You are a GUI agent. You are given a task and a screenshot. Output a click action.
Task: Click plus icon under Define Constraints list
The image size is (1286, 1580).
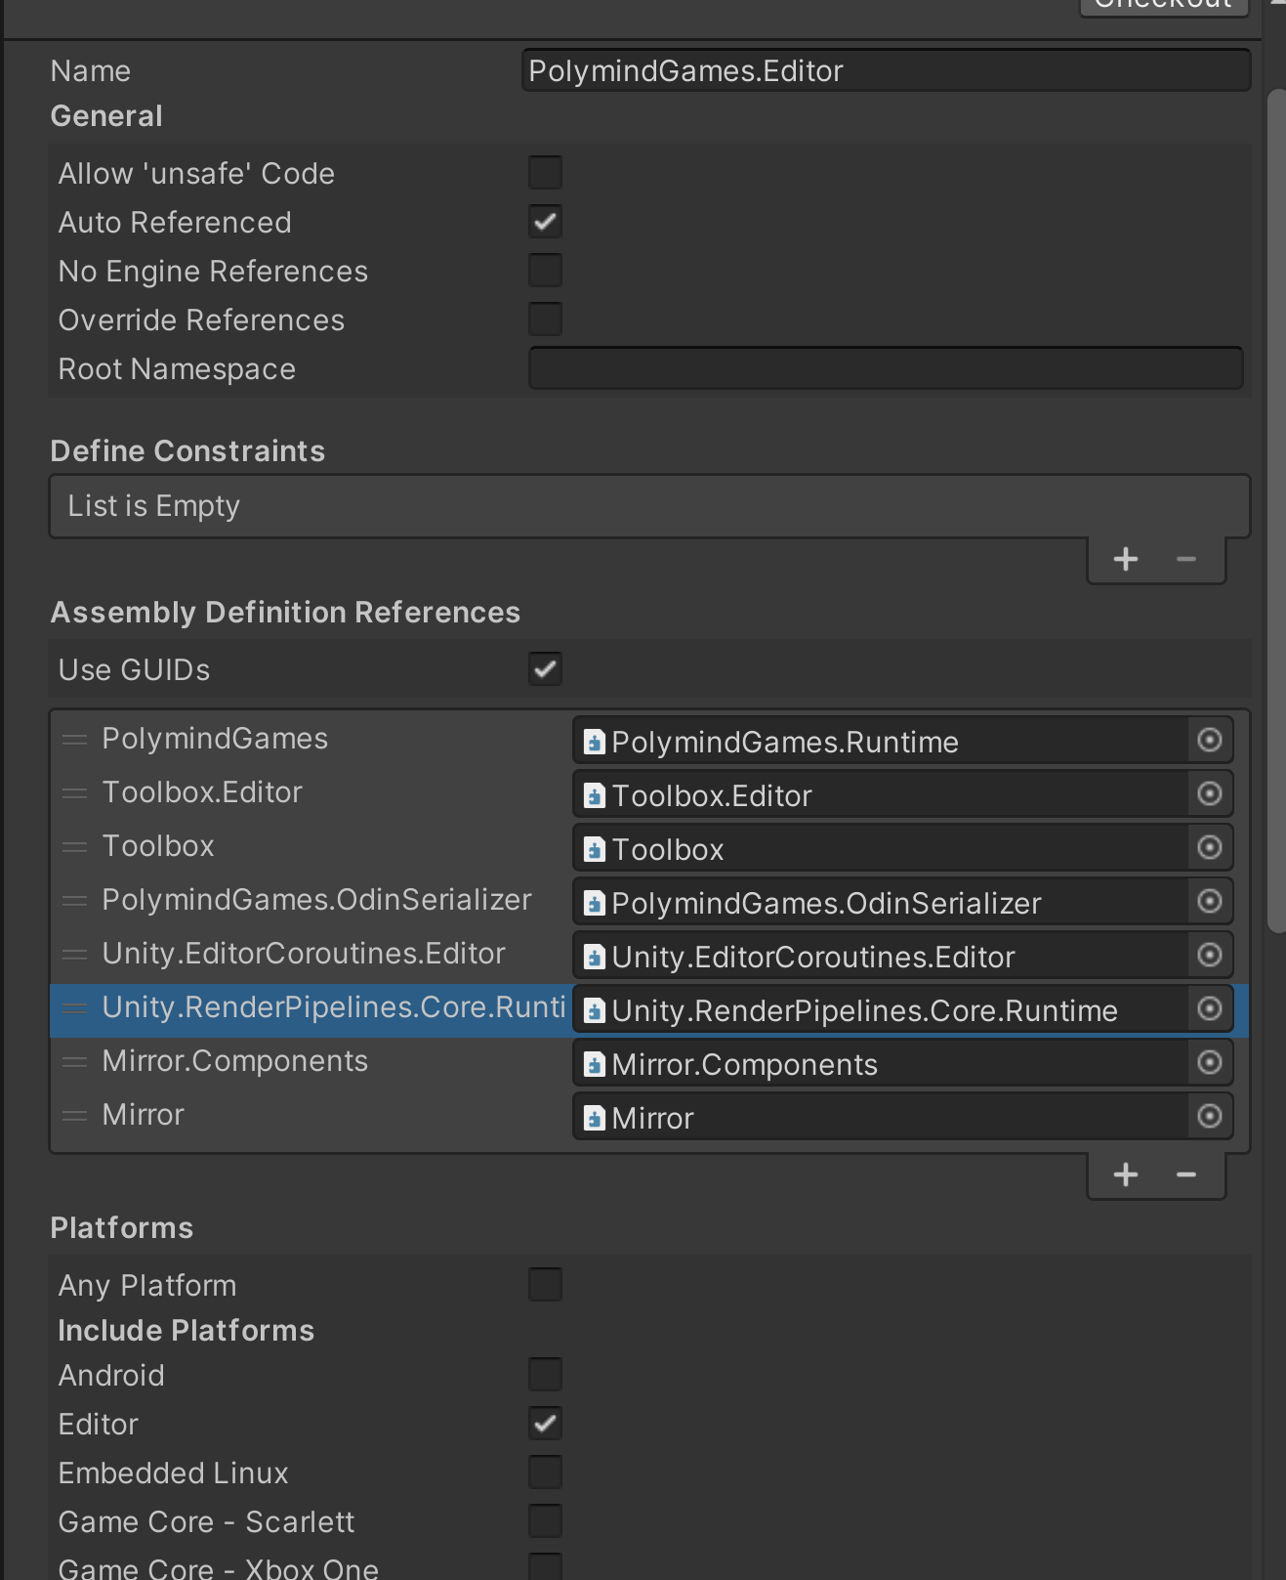pos(1126,559)
